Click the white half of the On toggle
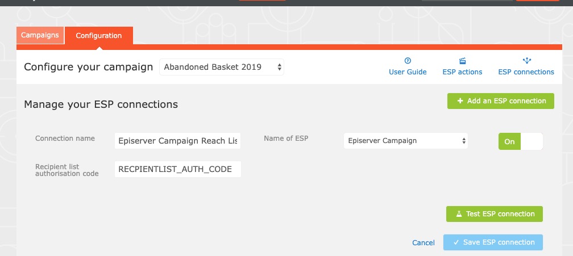 [x=532, y=141]
